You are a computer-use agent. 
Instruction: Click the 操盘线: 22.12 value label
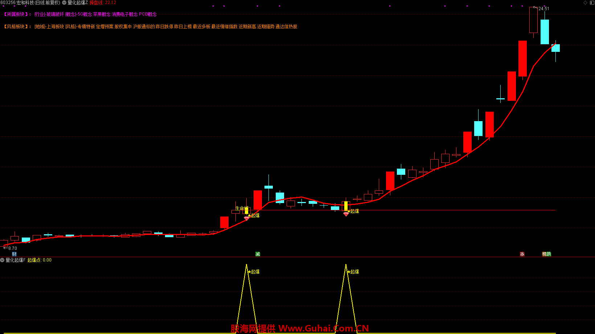[103, 3]
